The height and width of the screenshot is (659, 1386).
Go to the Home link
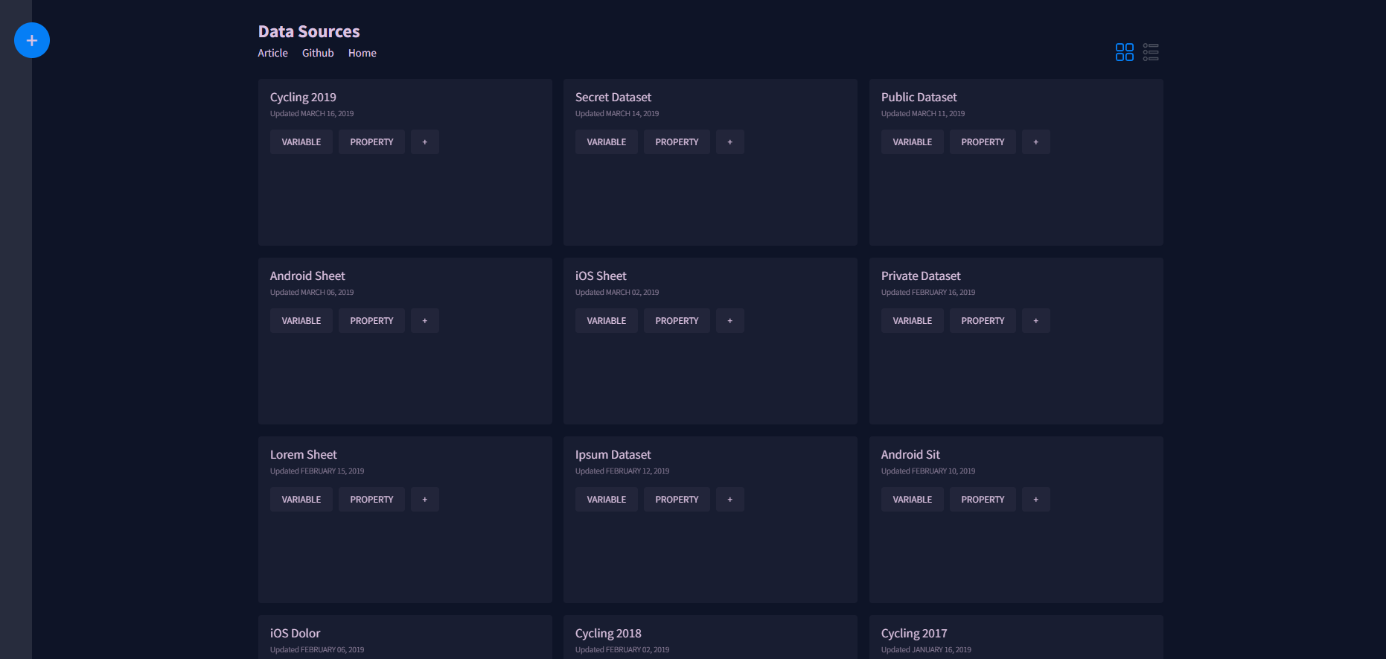click(363, 53)
